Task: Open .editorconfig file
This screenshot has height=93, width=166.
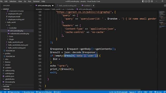Action: [10, 71]
